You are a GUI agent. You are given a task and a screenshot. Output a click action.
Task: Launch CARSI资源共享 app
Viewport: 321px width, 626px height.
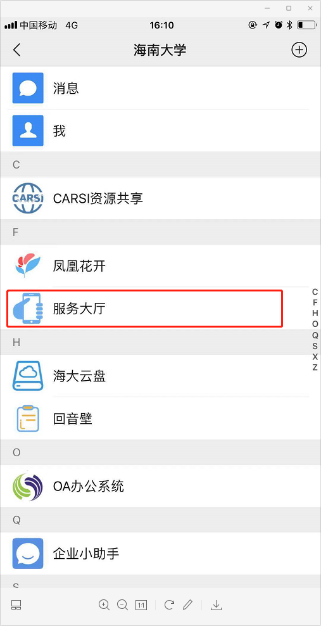pos(160,198)
